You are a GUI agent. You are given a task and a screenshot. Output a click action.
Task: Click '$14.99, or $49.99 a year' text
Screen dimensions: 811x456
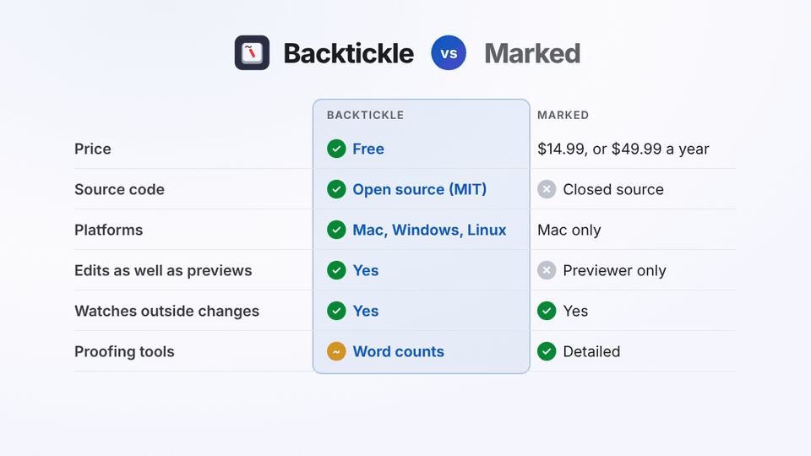click(x=623, y=149)
